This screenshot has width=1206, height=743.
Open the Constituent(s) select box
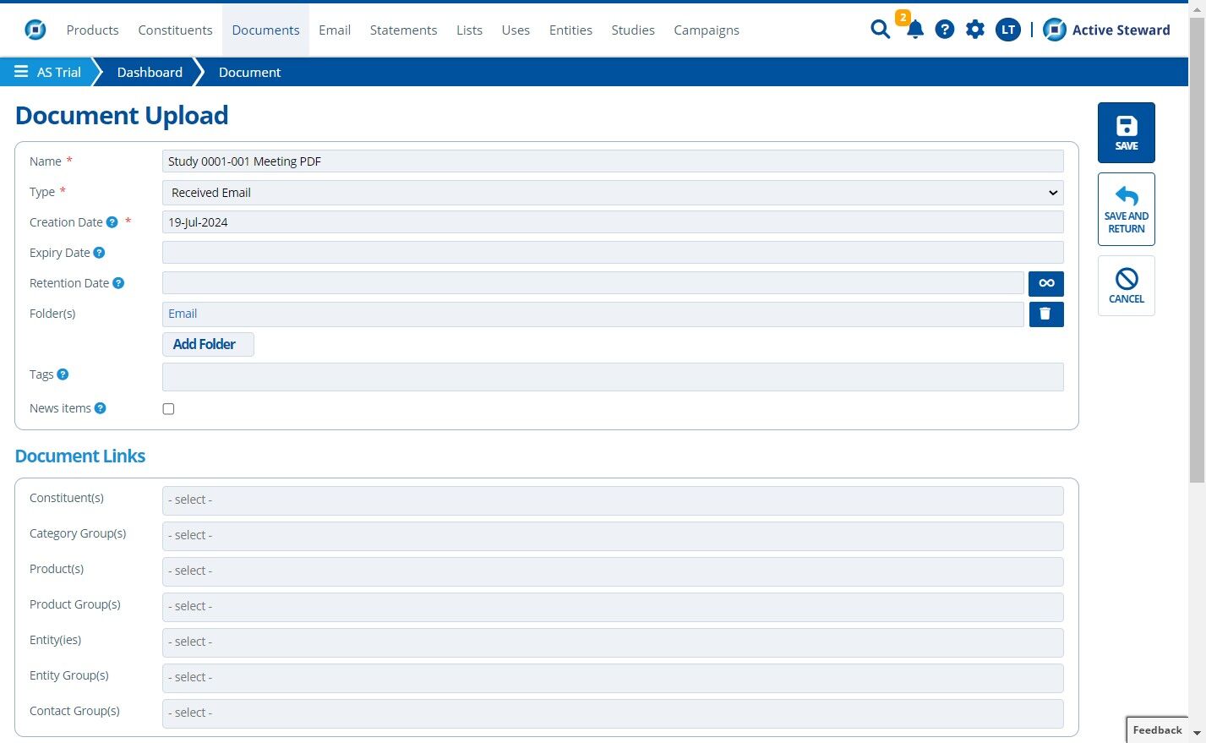613,500
